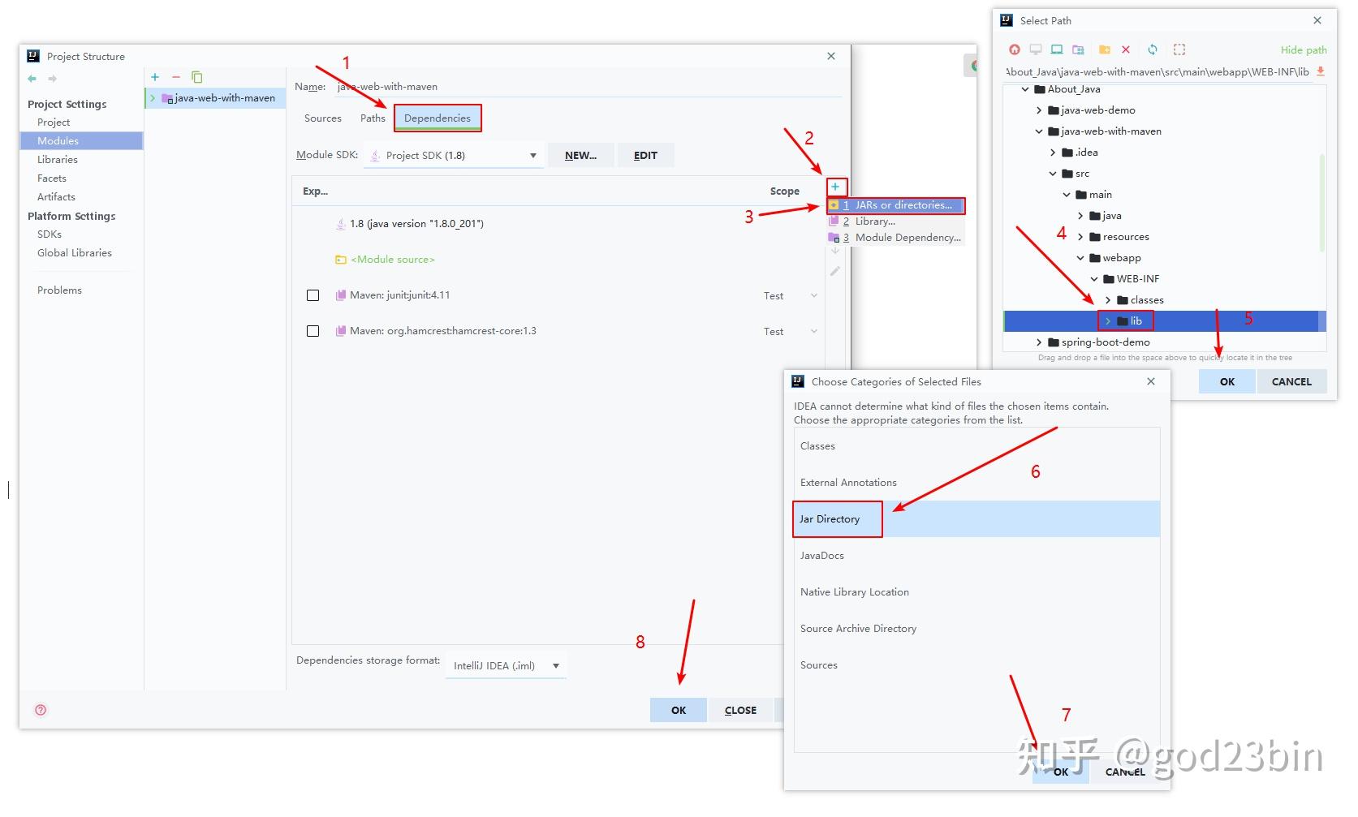Image resolution: width=1358 pixels, height=817 pixels.
Task: Go to Home directory in Select Path
Action: (1014, 49)
